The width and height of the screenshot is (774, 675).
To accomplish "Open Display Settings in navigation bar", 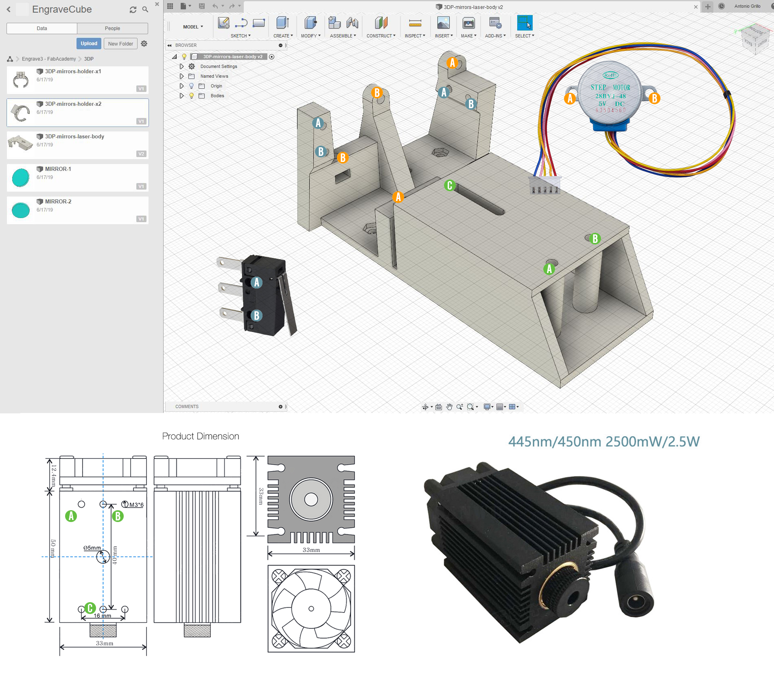I will (x=488, y=407).
